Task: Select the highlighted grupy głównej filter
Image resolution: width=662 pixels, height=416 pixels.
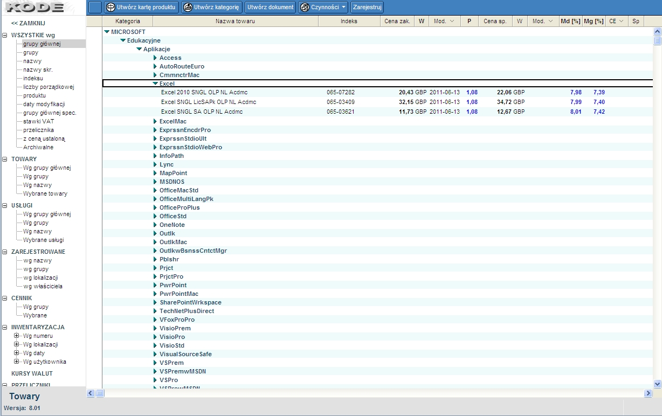Action: tap(42, 44)
